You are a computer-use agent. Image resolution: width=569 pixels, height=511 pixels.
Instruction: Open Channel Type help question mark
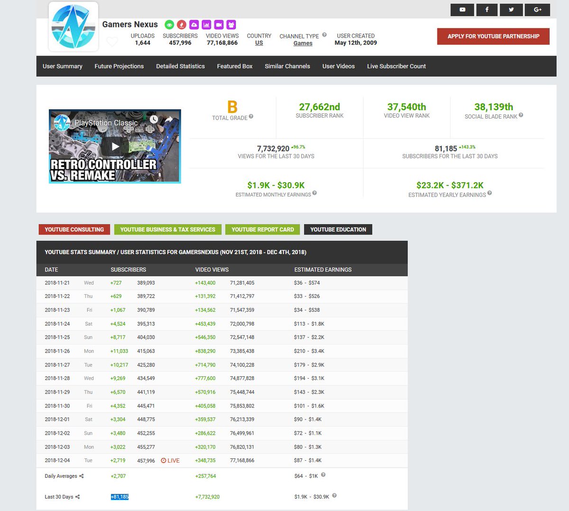pos(324,35)
